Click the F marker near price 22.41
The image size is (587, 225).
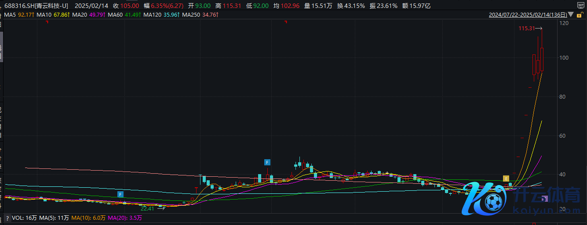(120, 194)
